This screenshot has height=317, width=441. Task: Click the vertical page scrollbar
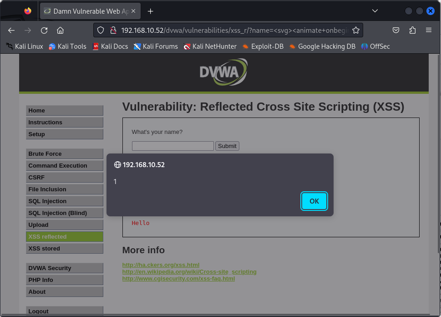(x=439, y=153)
